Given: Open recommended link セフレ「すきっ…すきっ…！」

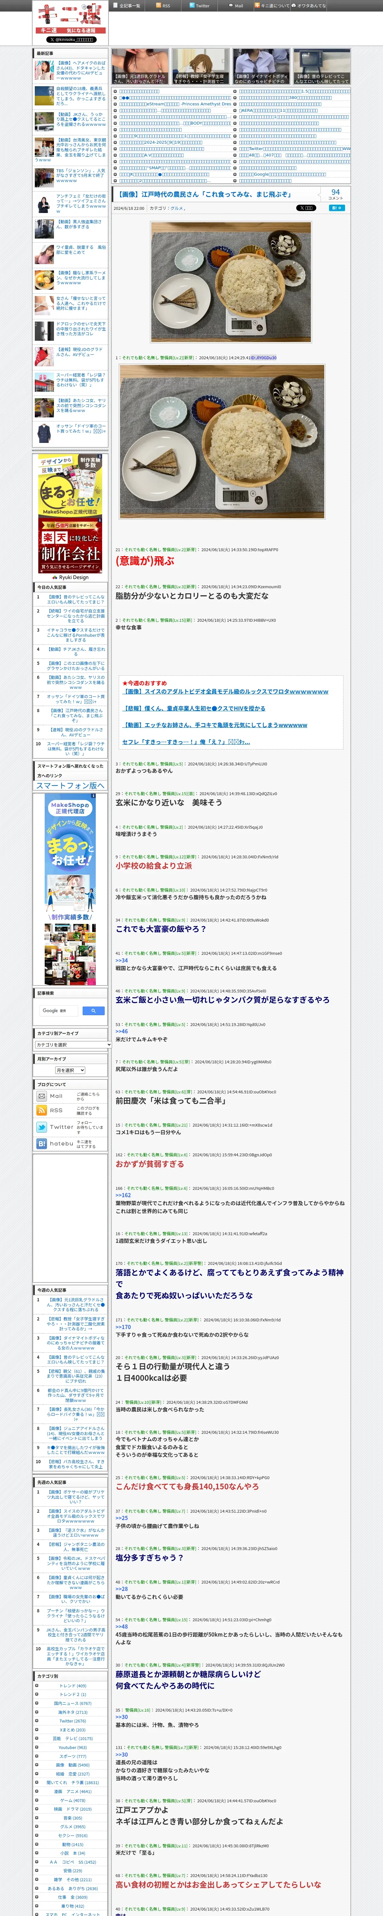Looking at the screenshot, I should [x=186, y=741].
